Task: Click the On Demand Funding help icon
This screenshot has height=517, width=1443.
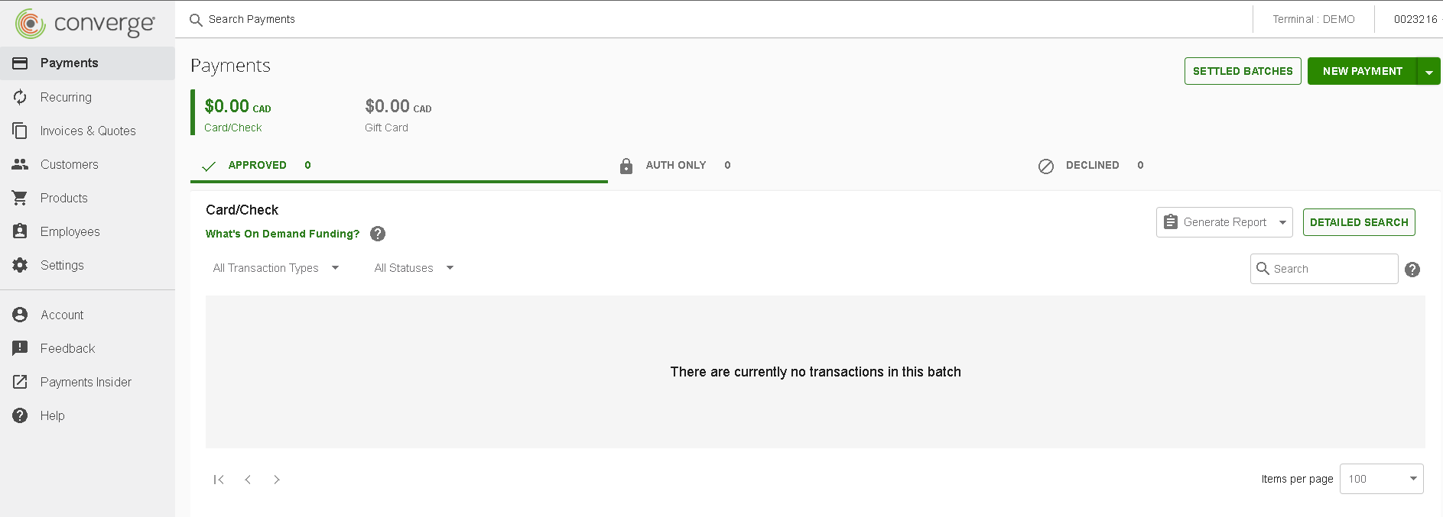Action: tap(378, 234)
